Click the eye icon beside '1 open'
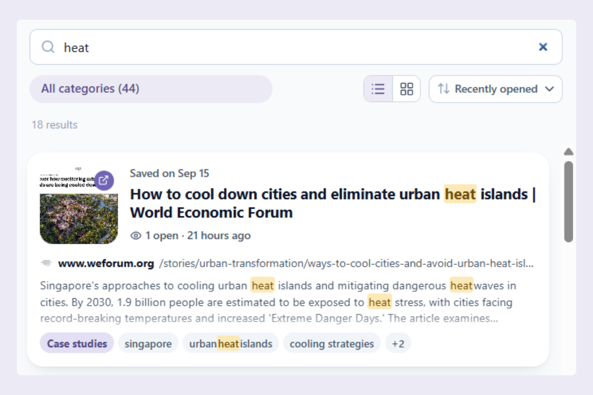Image resolution: width=593 pixels, height=395 pixels. (136, 236)
